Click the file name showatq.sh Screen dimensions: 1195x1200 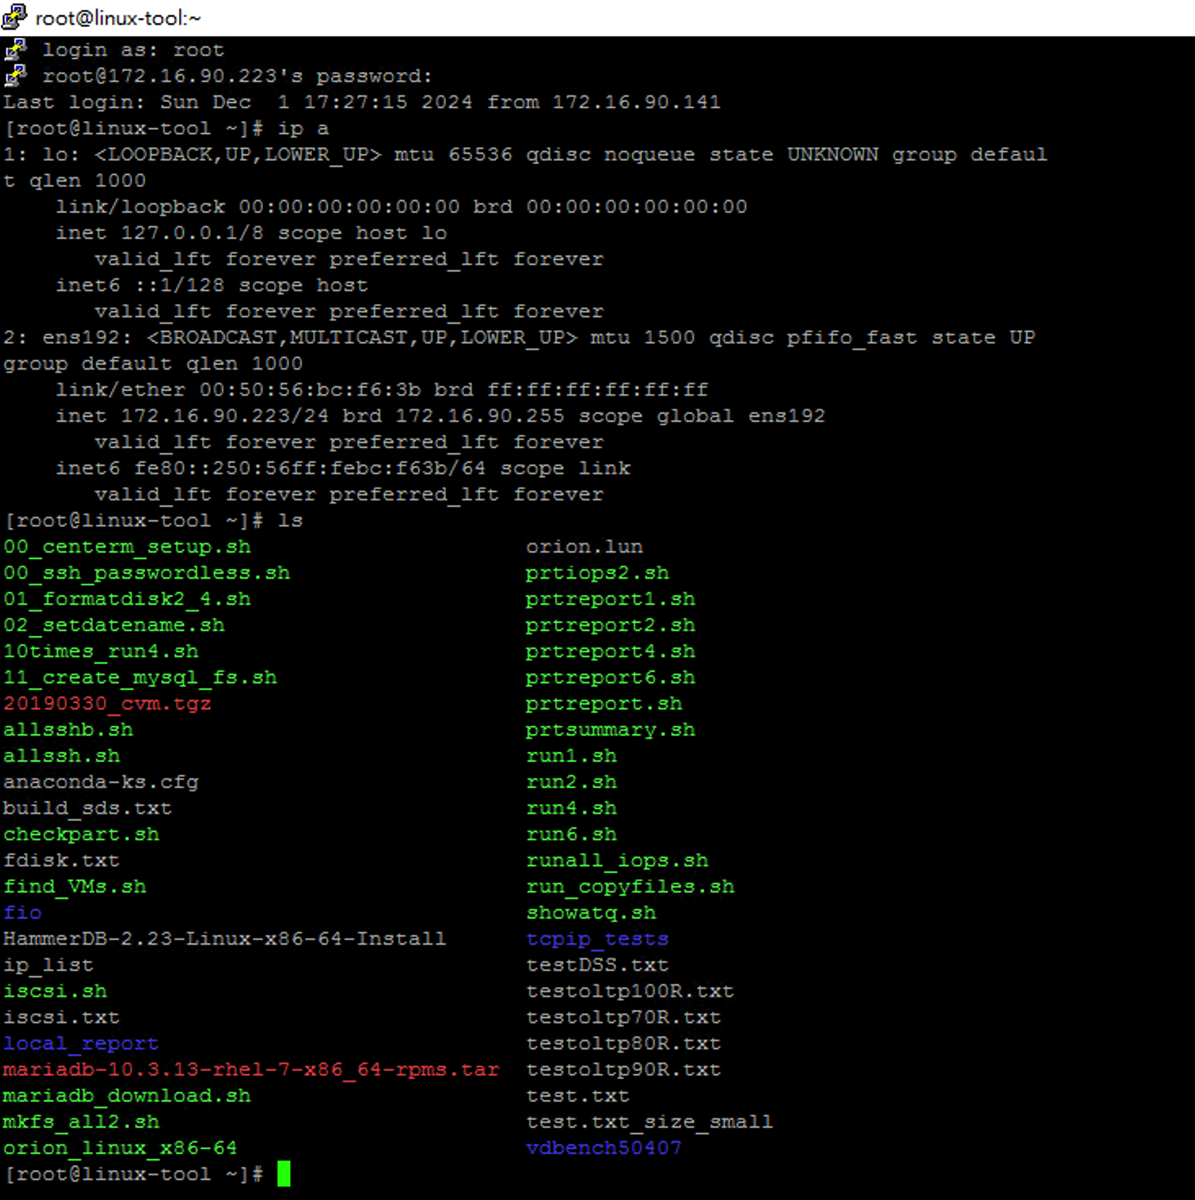point(591,913)
